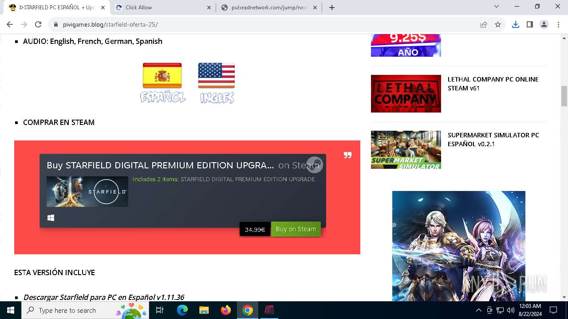
Task: Open network status in system tray
Action: (x=500, y=310)
